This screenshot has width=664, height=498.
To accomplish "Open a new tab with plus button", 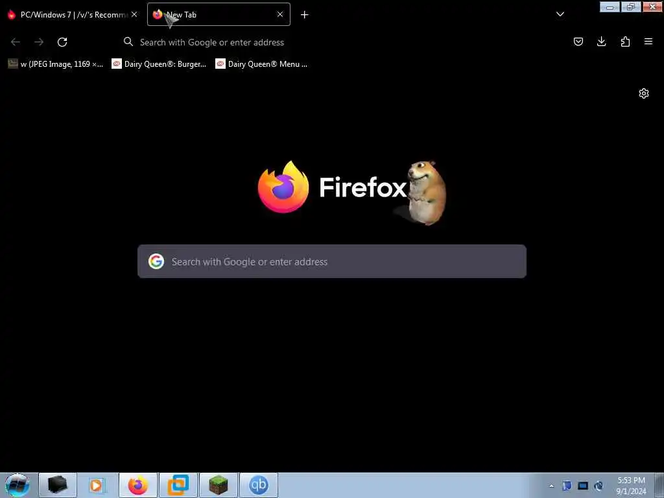I will coord(305,15).
